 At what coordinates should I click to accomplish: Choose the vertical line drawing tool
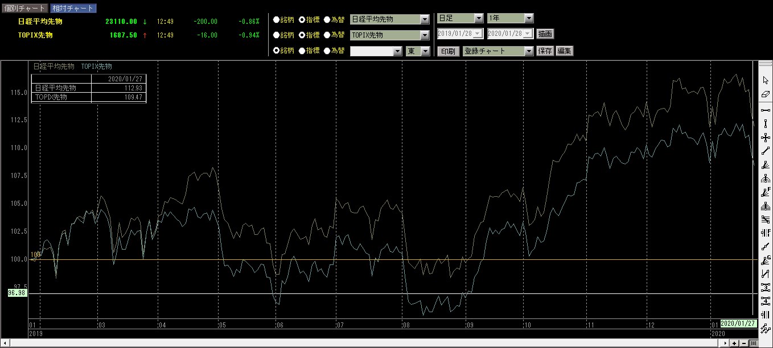pyautogui.click(x=766, y=123)
